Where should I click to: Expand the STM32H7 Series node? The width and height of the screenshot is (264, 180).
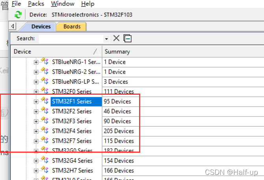tap(36, 171)
